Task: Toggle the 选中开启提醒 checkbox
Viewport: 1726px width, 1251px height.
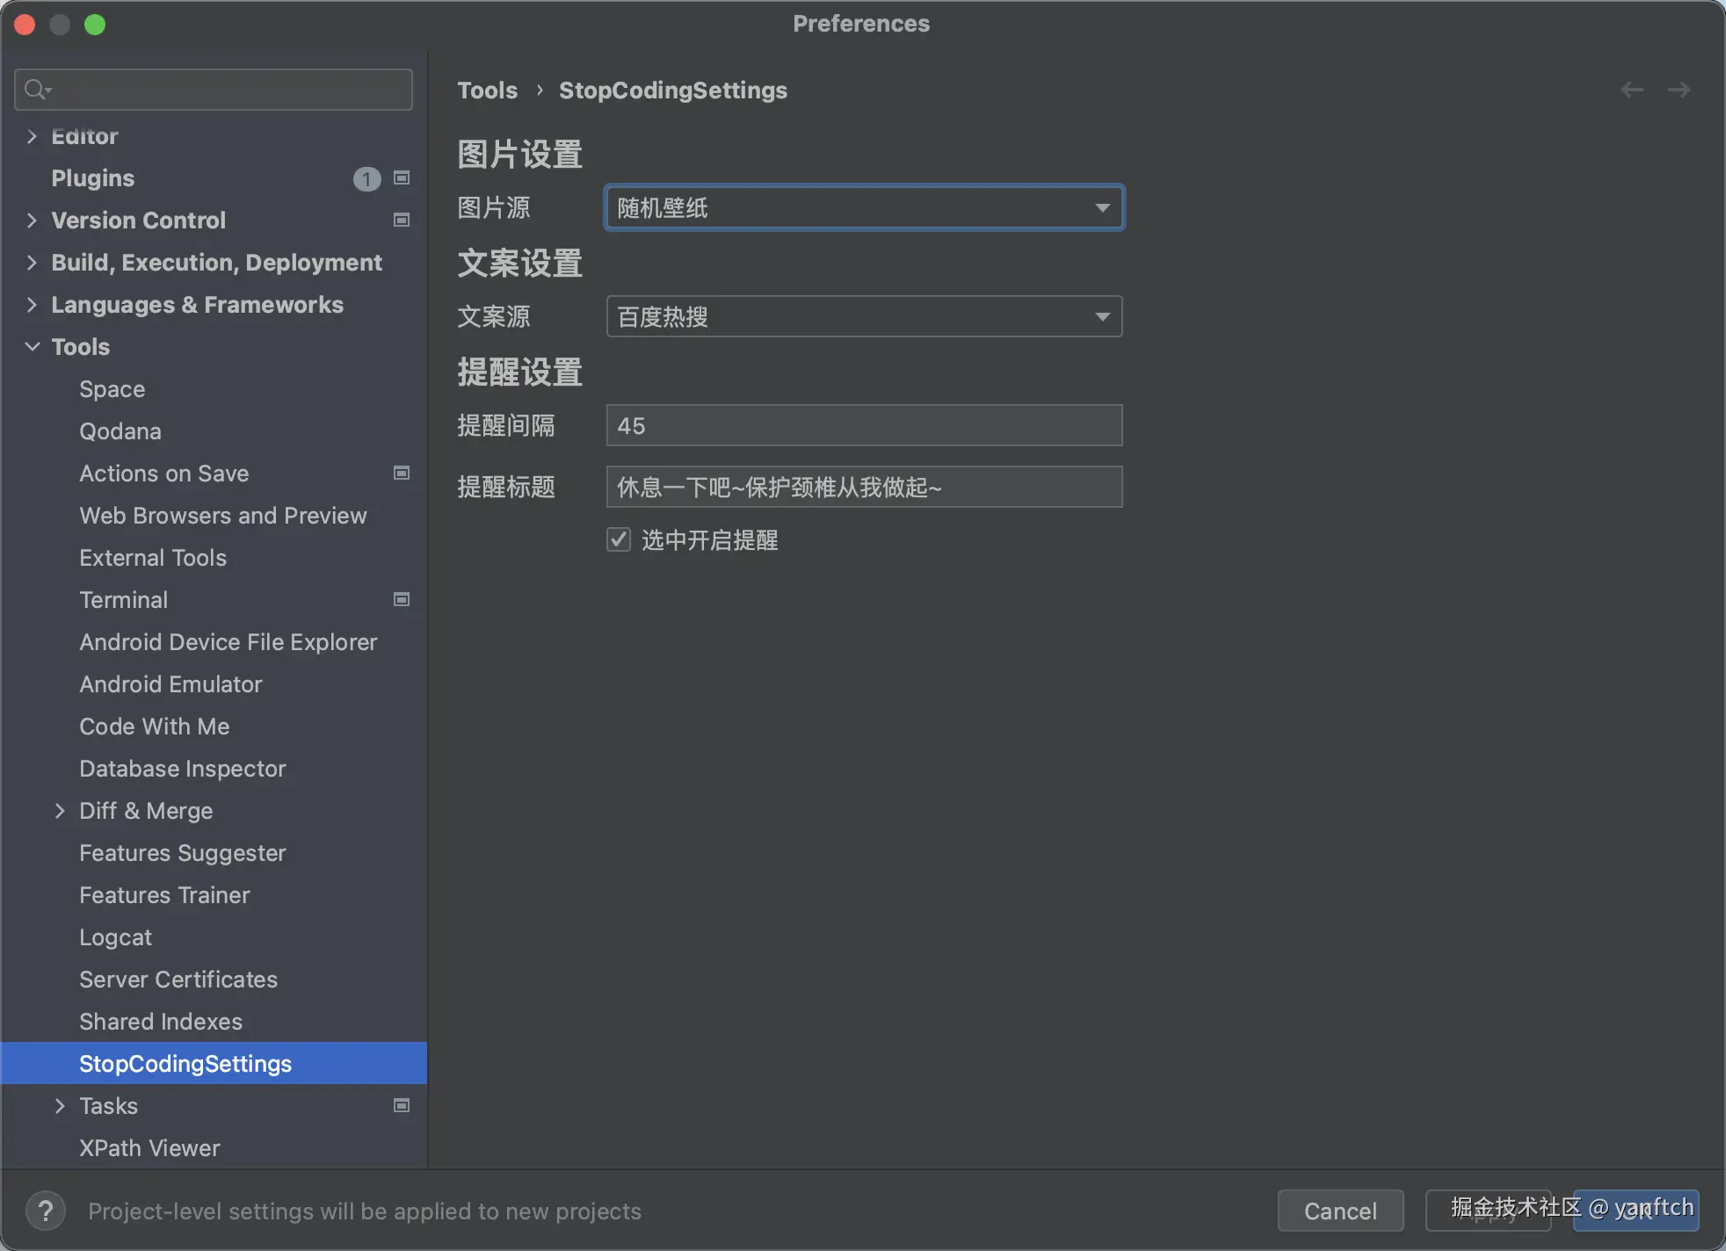Action: 619,539
